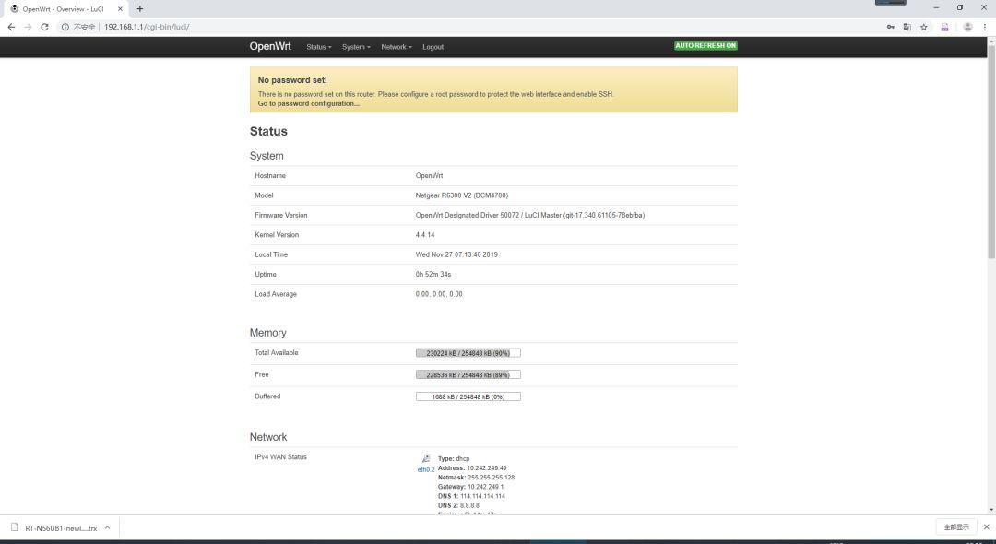Follow the Go to password configuration link

tap(308, 103)
